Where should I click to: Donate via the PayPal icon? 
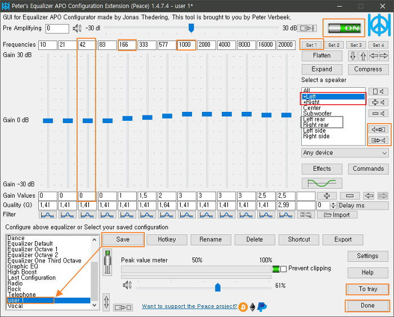(x=262, y=307)
